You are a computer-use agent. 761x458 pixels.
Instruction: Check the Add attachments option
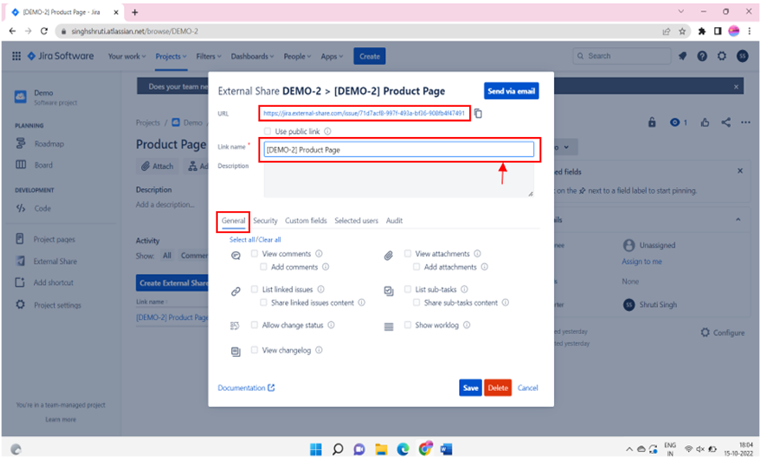[x=417, y=267]
